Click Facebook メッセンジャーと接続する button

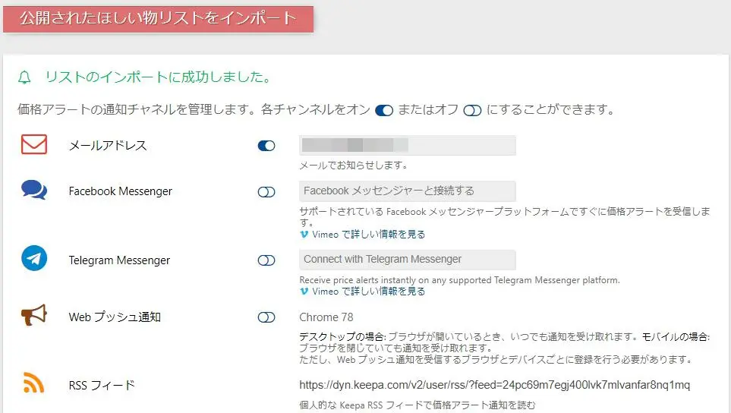pos(408,191)
